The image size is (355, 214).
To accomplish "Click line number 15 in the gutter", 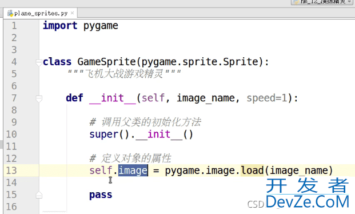I will coord(11,195).
